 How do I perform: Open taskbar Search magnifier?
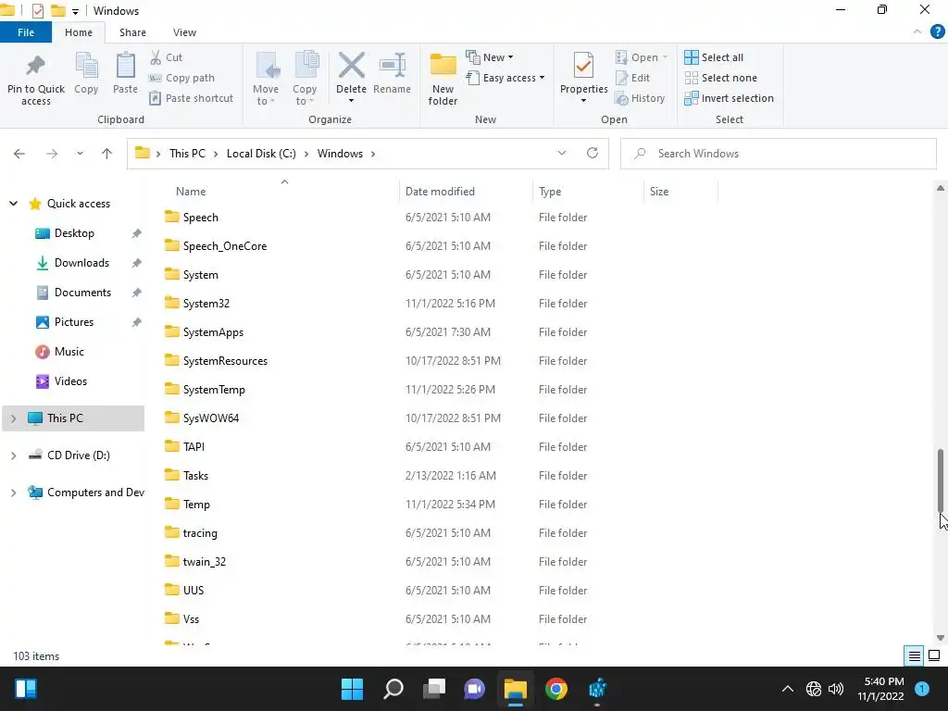[x=393, y=689]
